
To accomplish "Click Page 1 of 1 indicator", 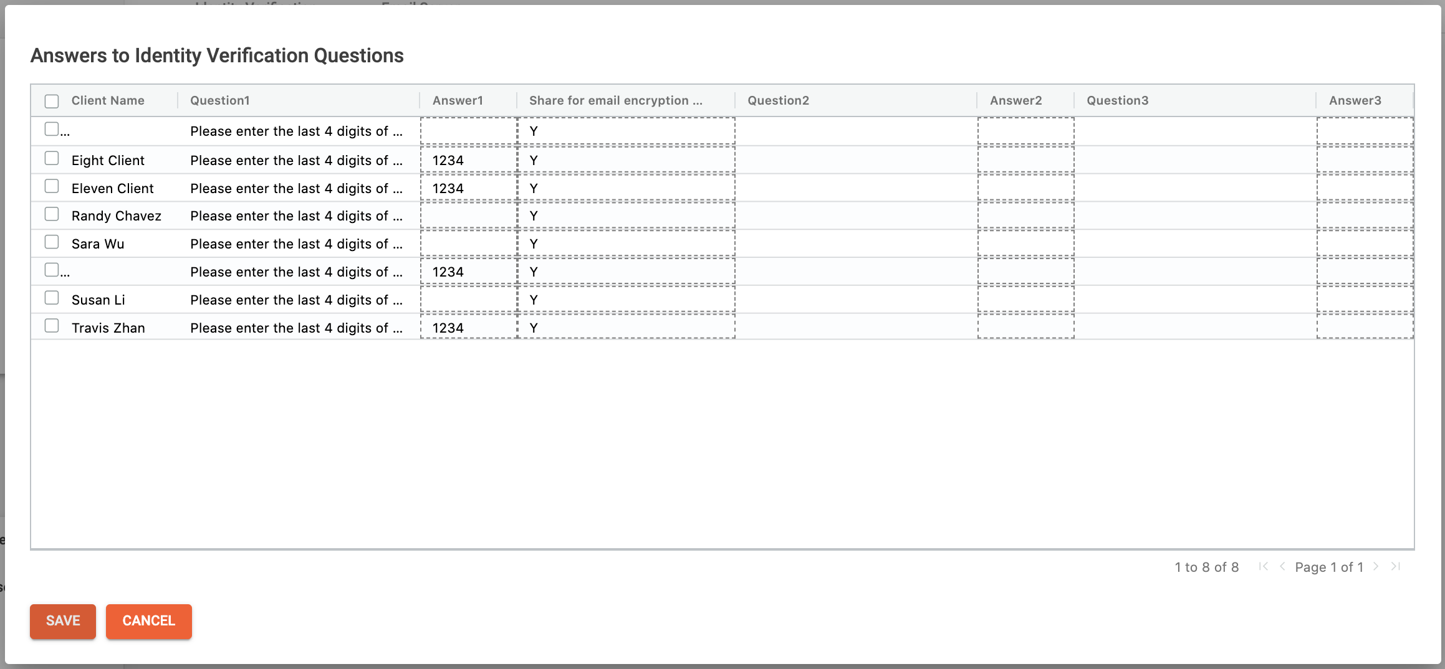I will pyautogui.click(x=1329, y=567).
